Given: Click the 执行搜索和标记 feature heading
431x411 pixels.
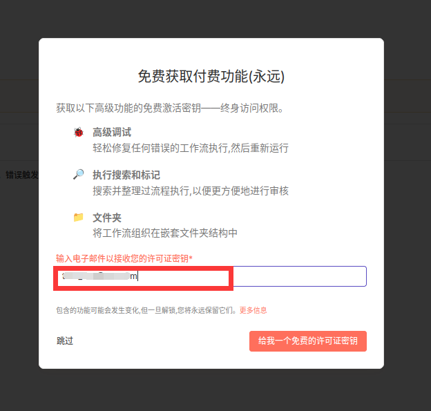Looking at the screenshot, I should click(x=126, y=175).
